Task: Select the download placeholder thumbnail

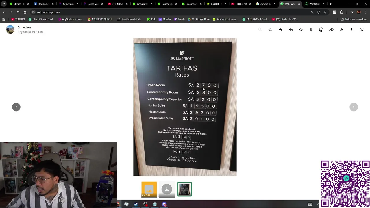Action: coord(167,190)
